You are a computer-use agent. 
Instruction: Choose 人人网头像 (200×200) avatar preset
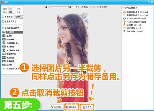[x=135, y=18]
